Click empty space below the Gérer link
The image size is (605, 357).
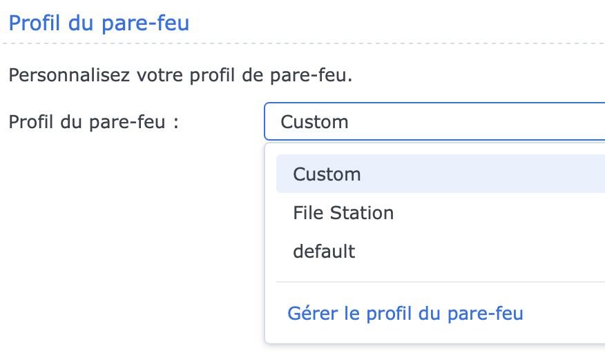440,336
